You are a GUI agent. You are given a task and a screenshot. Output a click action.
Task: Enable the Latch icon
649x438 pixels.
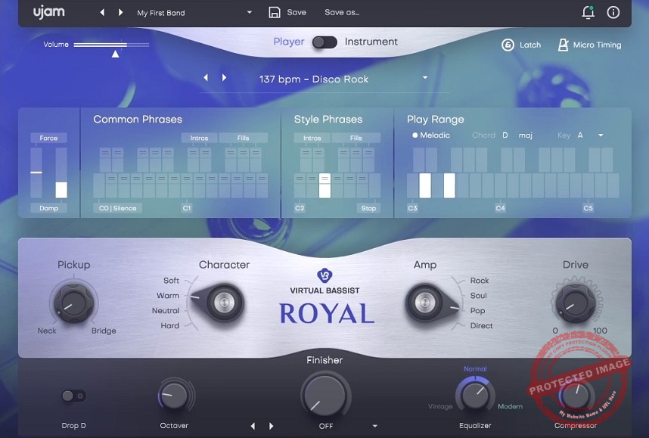pos(508,45)
